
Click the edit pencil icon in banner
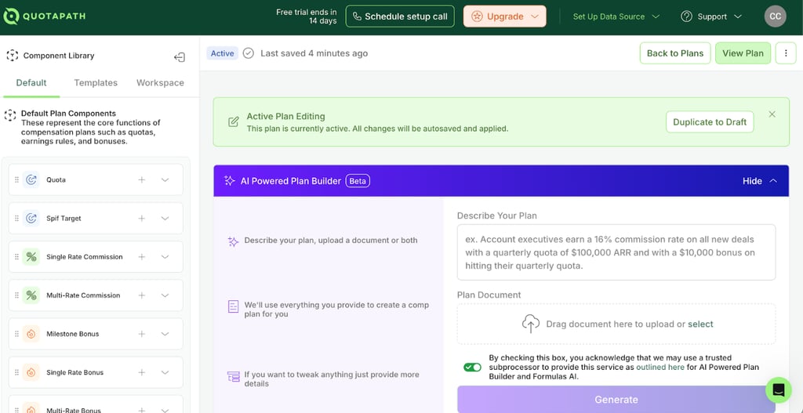234,121
